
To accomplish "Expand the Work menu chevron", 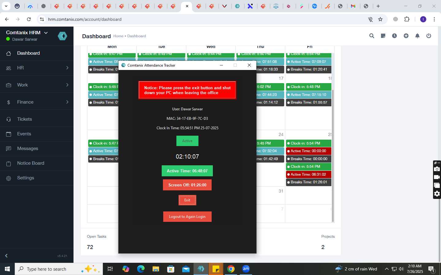I will coord(67,85).
